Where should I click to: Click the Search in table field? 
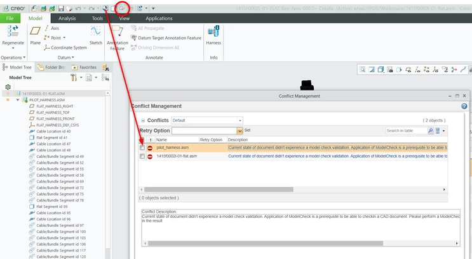[x=407, y=130]
